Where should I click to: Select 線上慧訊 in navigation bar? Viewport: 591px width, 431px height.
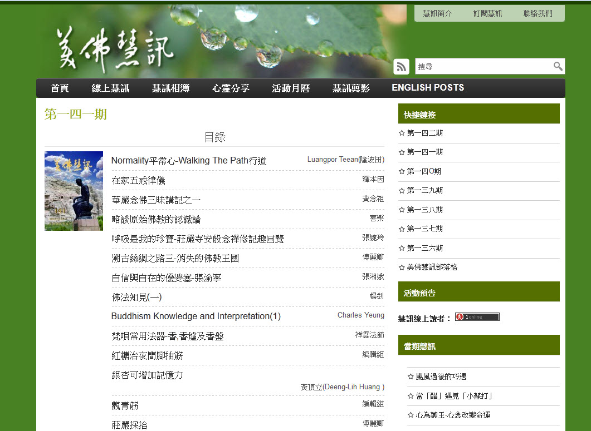pyautogui.click(x=110, y=88)
